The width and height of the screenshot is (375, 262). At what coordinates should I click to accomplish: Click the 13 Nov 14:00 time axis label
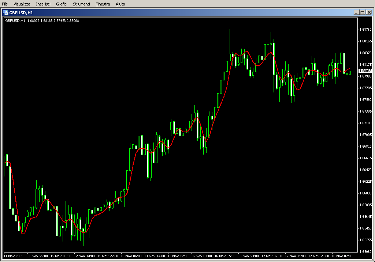155,256
